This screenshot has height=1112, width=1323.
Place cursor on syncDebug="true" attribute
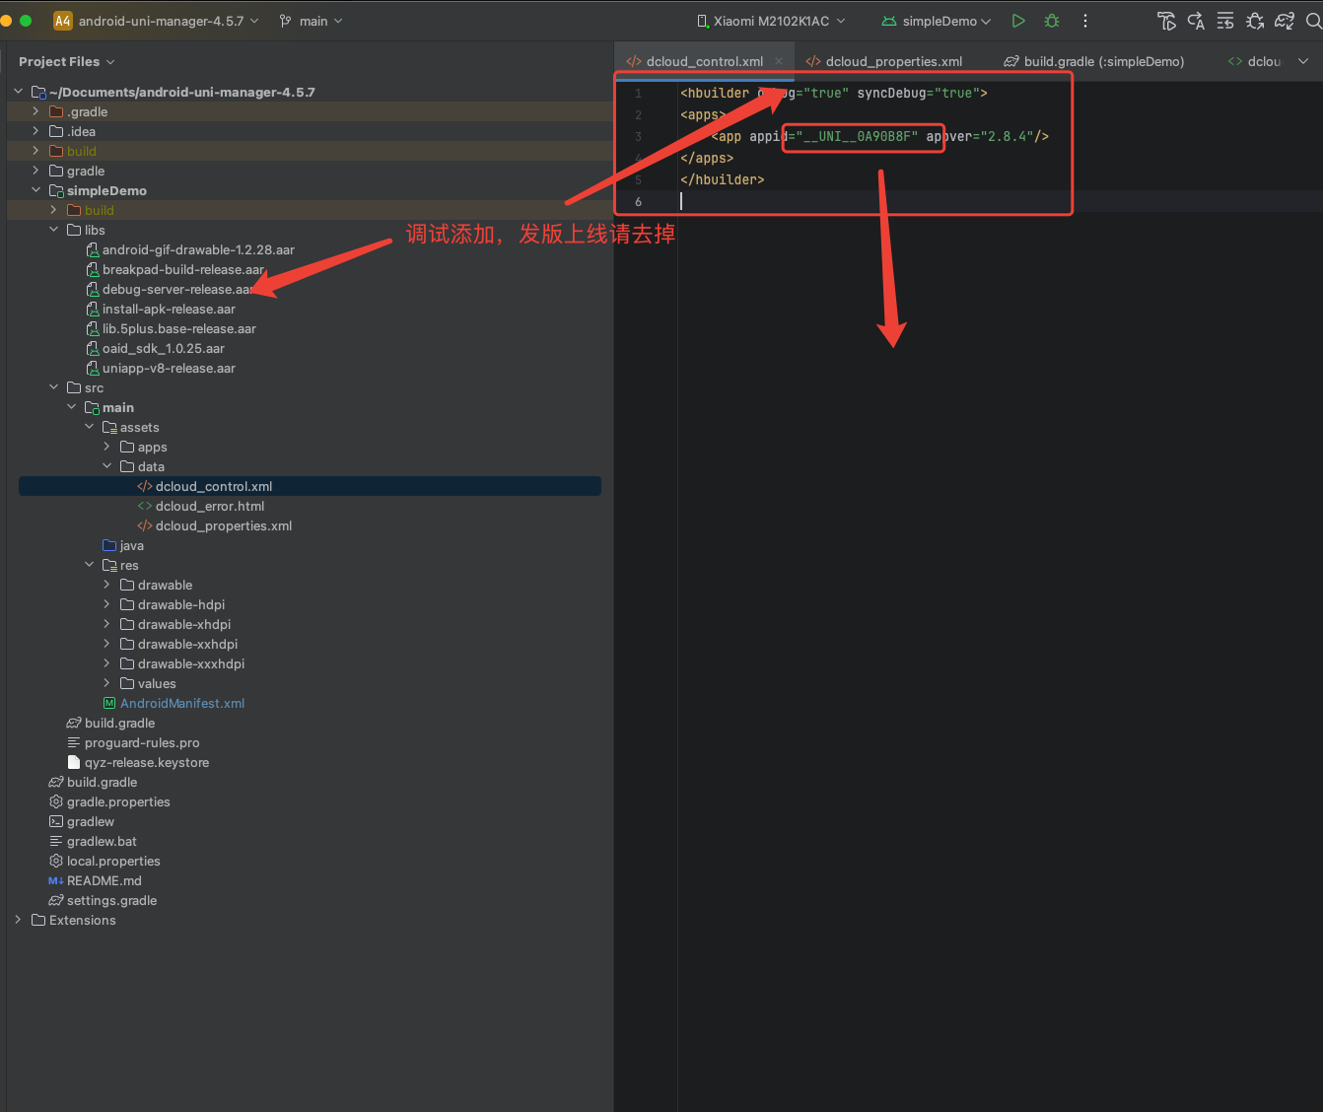(918, 93)
